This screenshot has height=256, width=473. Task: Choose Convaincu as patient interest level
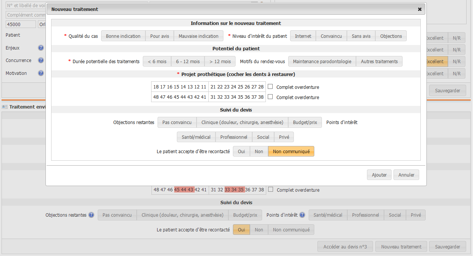(x=331, y=36)
